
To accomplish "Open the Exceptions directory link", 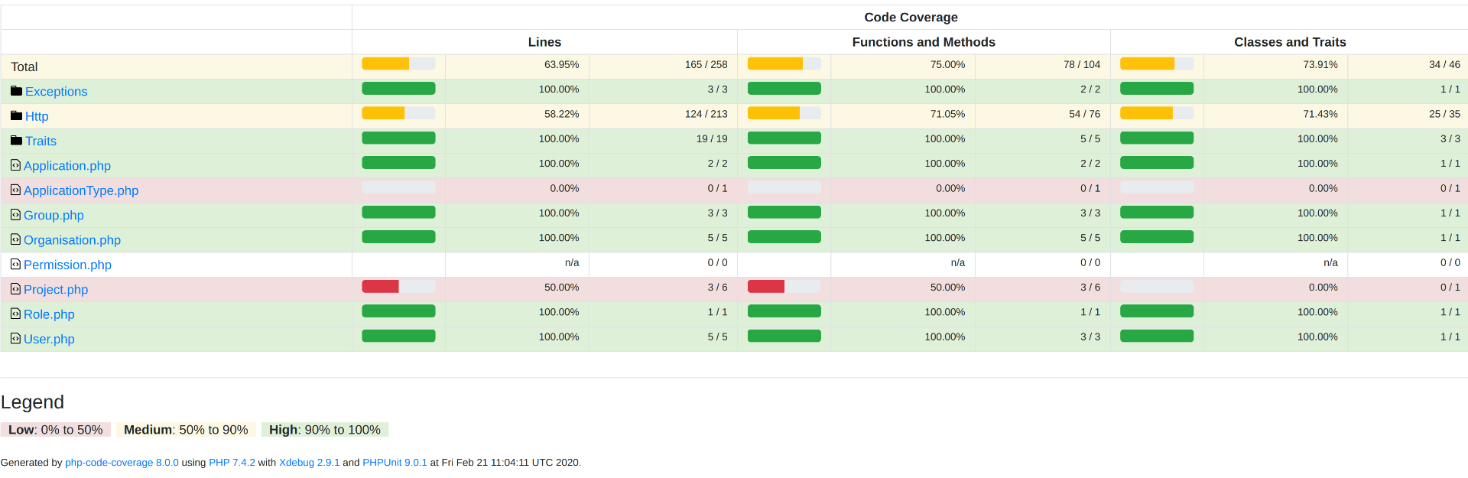I will click(57, 92).
